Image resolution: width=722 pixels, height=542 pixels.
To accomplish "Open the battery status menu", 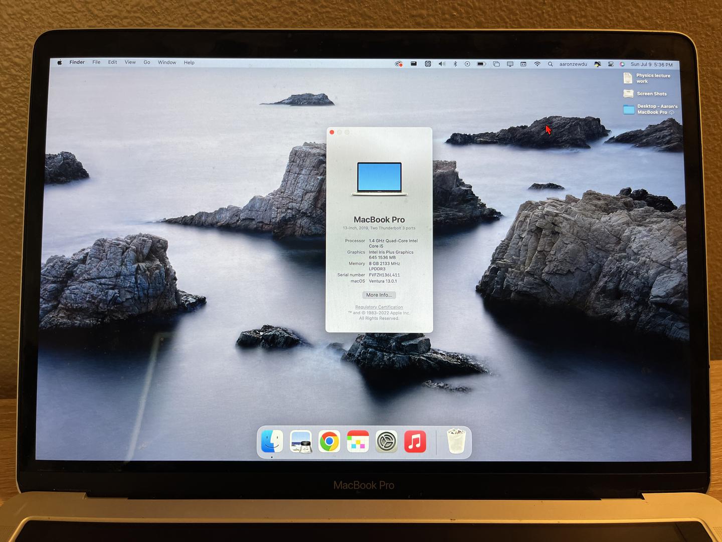I will coord(481,64).
